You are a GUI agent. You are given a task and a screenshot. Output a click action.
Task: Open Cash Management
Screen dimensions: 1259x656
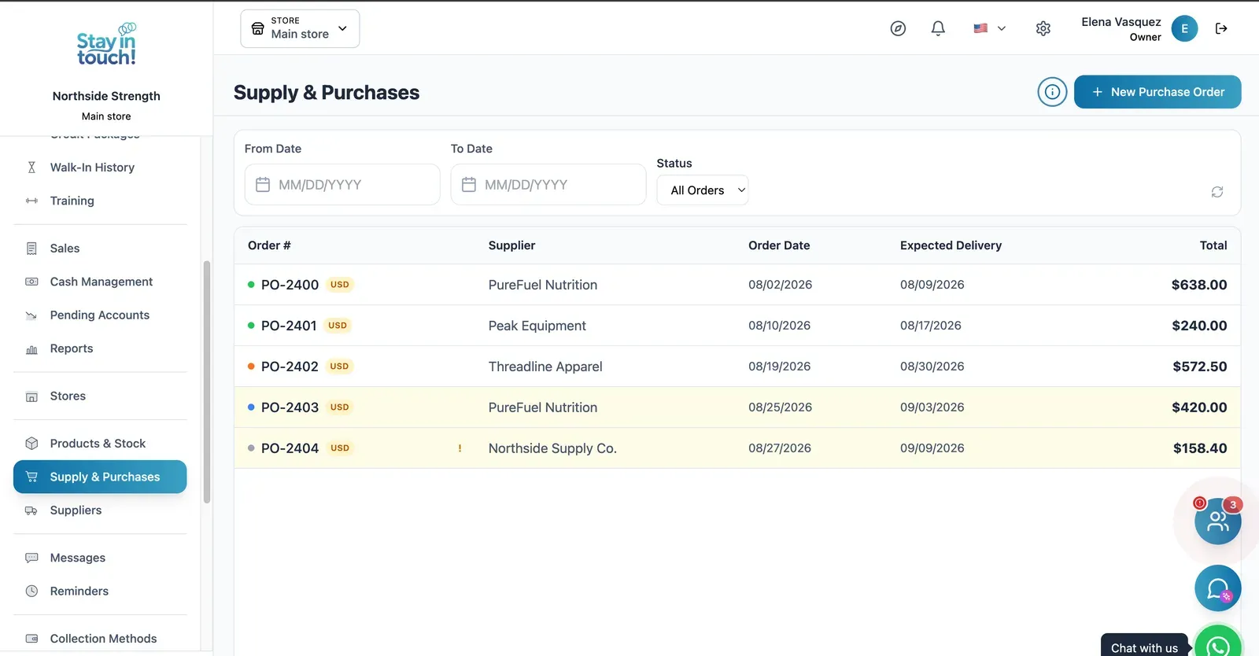[x=100, y=282]
